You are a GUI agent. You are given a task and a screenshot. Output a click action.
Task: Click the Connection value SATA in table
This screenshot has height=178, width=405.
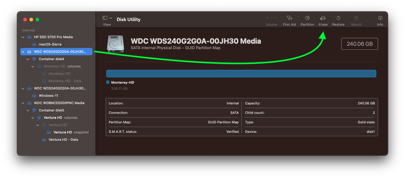[x=234, y=113]
